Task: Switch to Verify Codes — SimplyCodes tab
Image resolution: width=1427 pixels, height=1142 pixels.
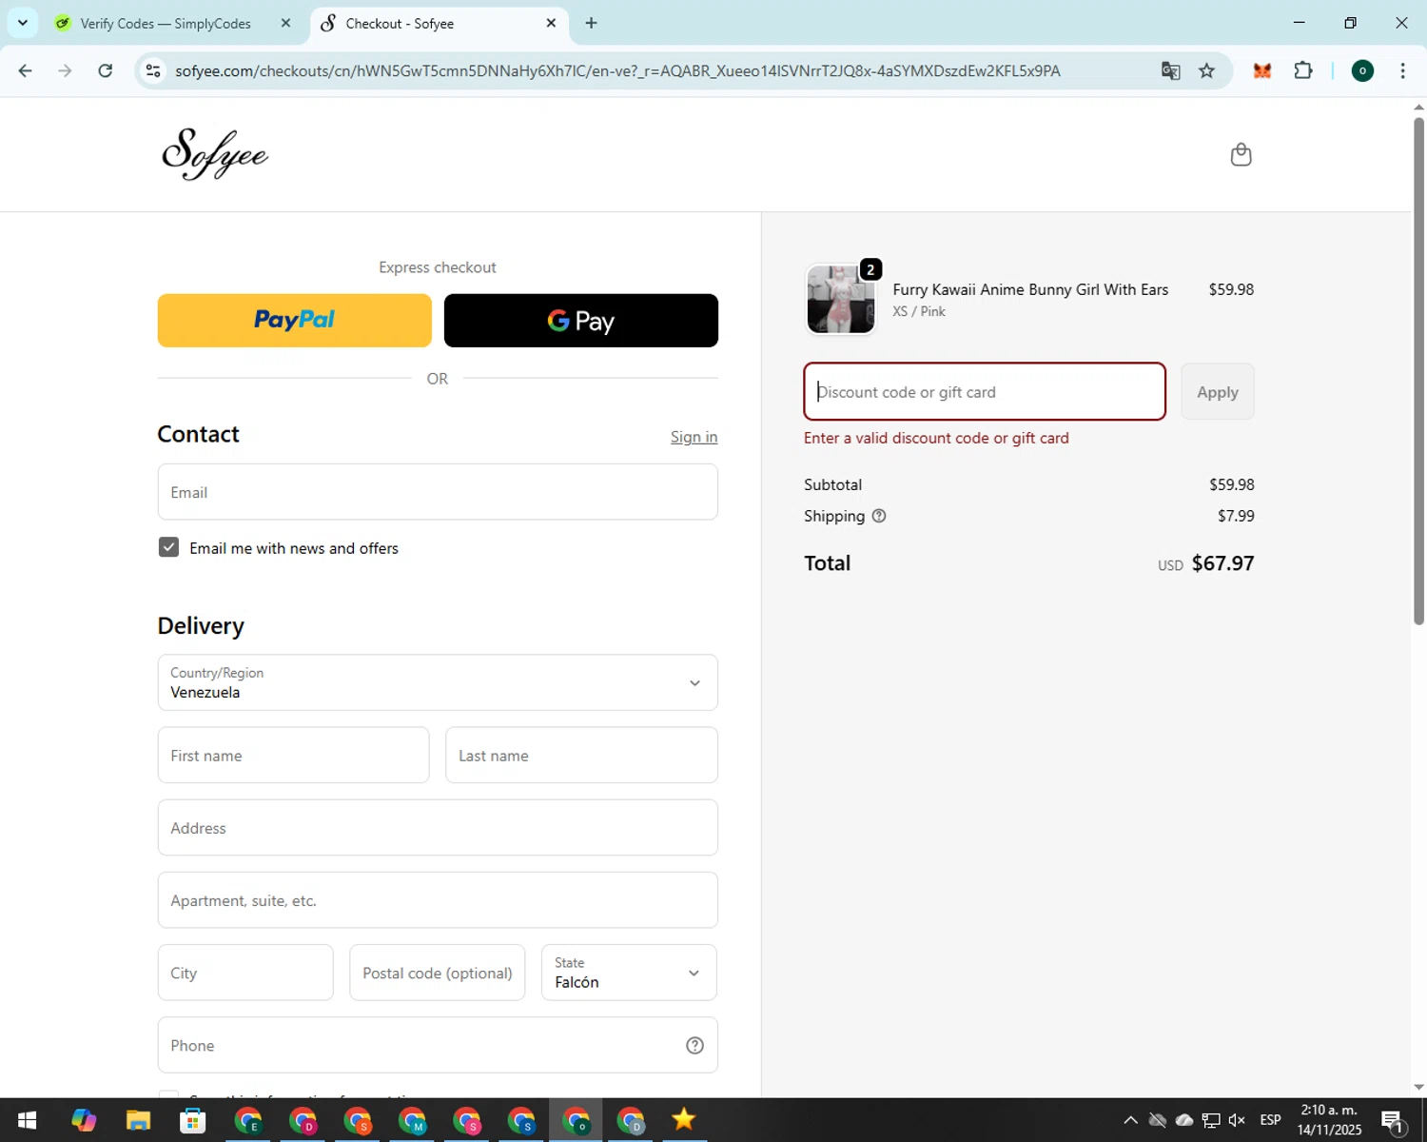Action: (165, 23)
